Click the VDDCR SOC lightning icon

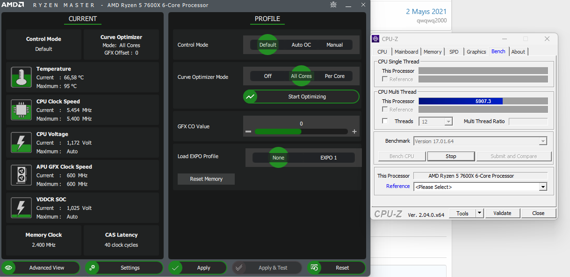pyautogui.click(x=21, y=208)
